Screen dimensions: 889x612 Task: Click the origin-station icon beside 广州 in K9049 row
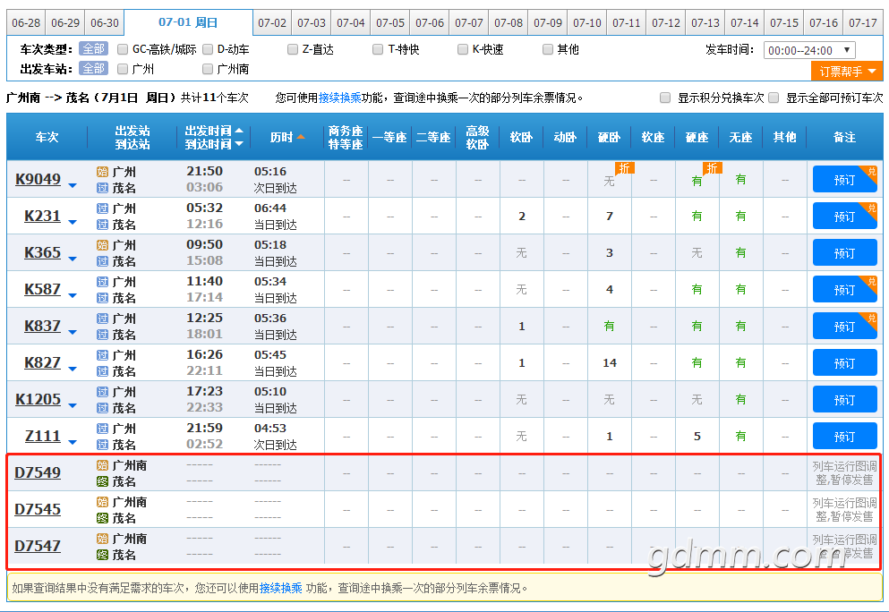102,172
